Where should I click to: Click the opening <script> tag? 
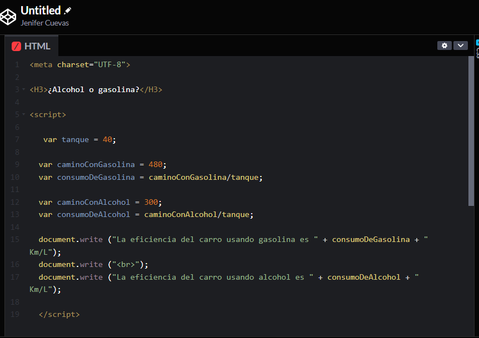[x=48, y=115]
